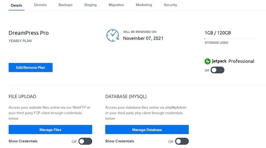Go to the Backups tab
This screenshot has width=266, height=148.
[x=65, y=5]
